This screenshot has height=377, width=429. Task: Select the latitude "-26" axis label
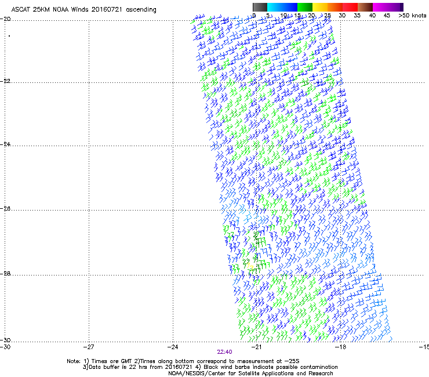(x=5, y=209)
